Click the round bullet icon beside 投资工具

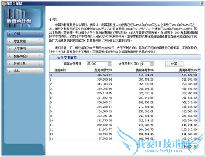point(9,63)
